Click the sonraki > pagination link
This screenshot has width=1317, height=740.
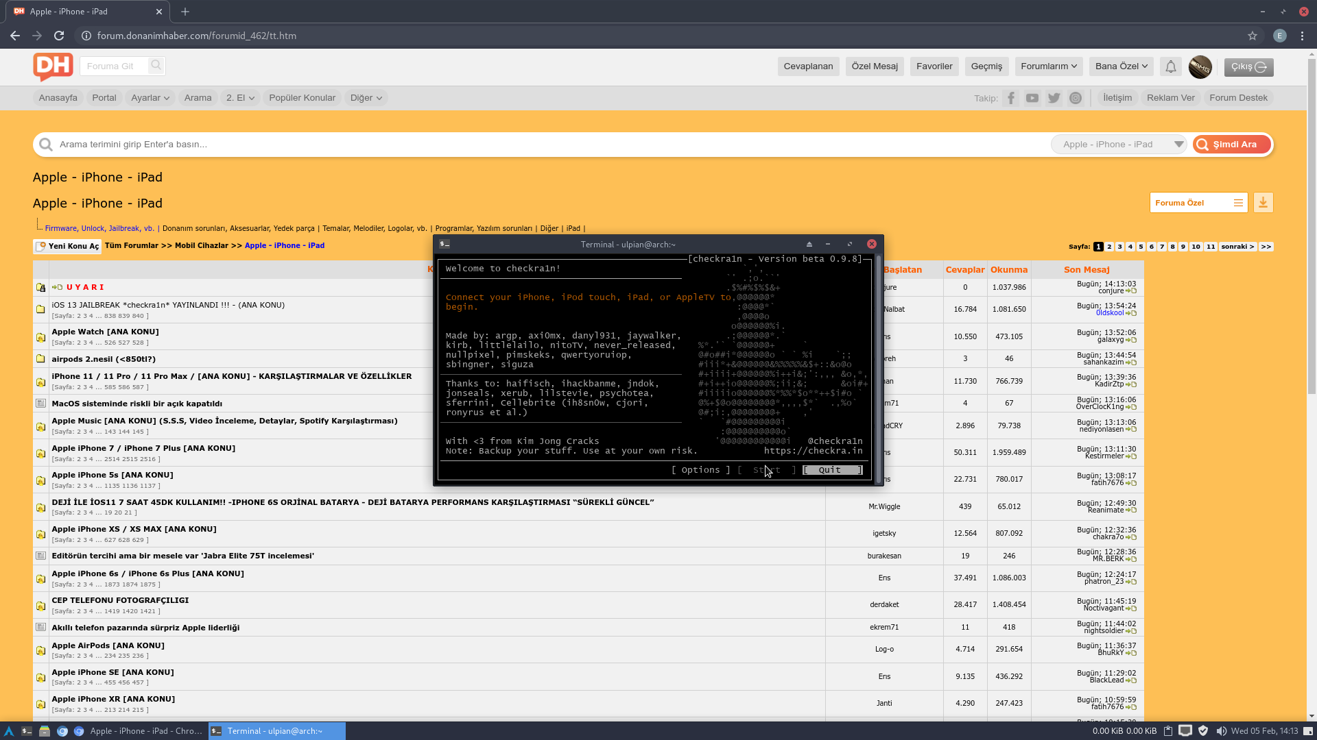point(1238,247)
